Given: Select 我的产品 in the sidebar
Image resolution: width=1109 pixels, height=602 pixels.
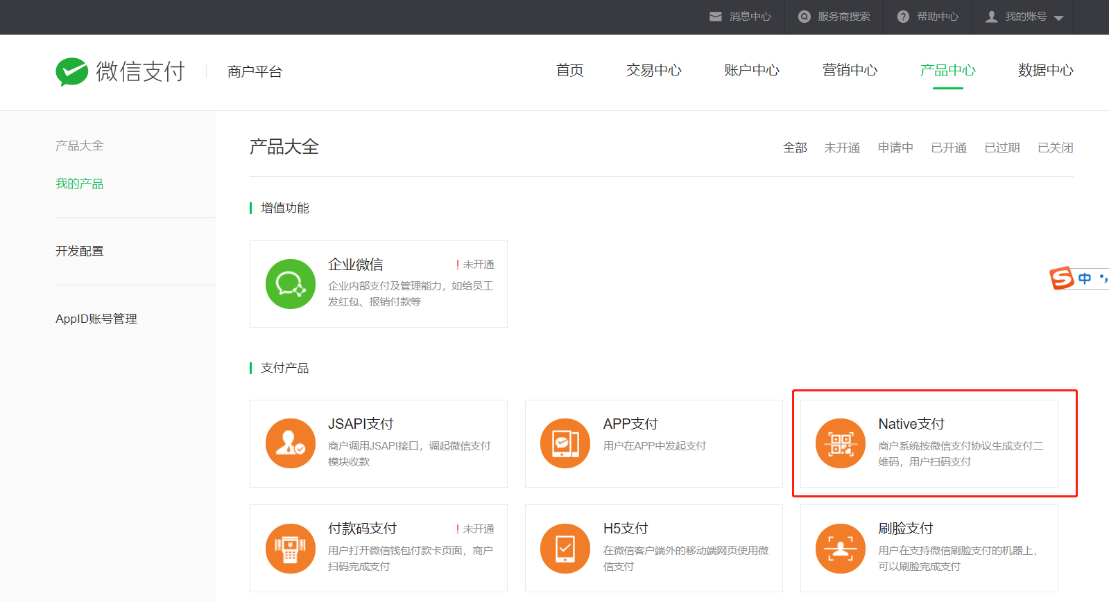Looking at the screenshot, I should [x=80, y=184].
